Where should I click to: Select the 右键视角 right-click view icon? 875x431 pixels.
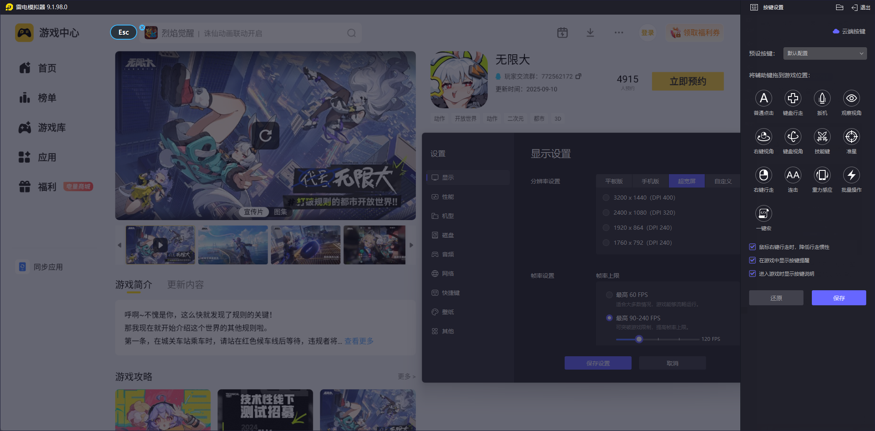(x=763, y=137)
